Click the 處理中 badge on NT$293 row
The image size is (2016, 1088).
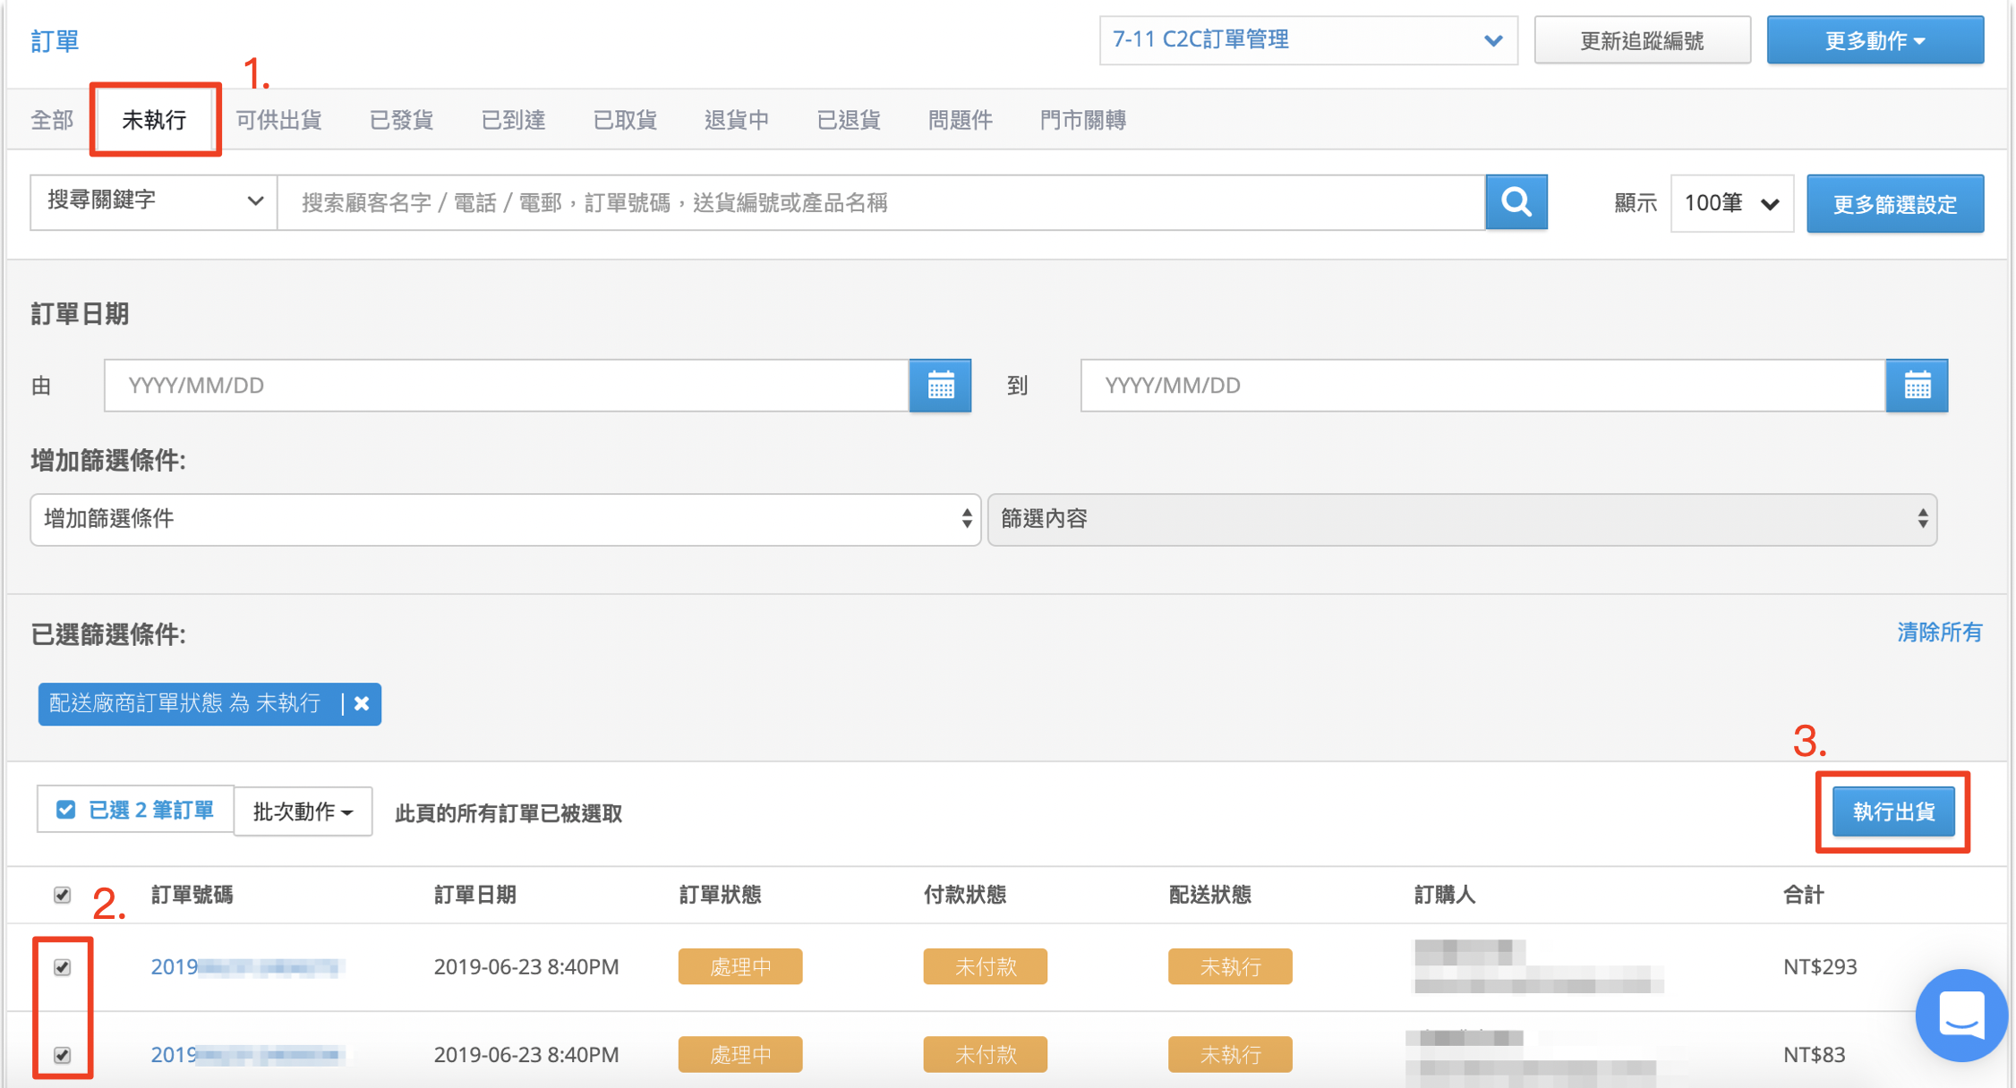click(x=740, y=966)
